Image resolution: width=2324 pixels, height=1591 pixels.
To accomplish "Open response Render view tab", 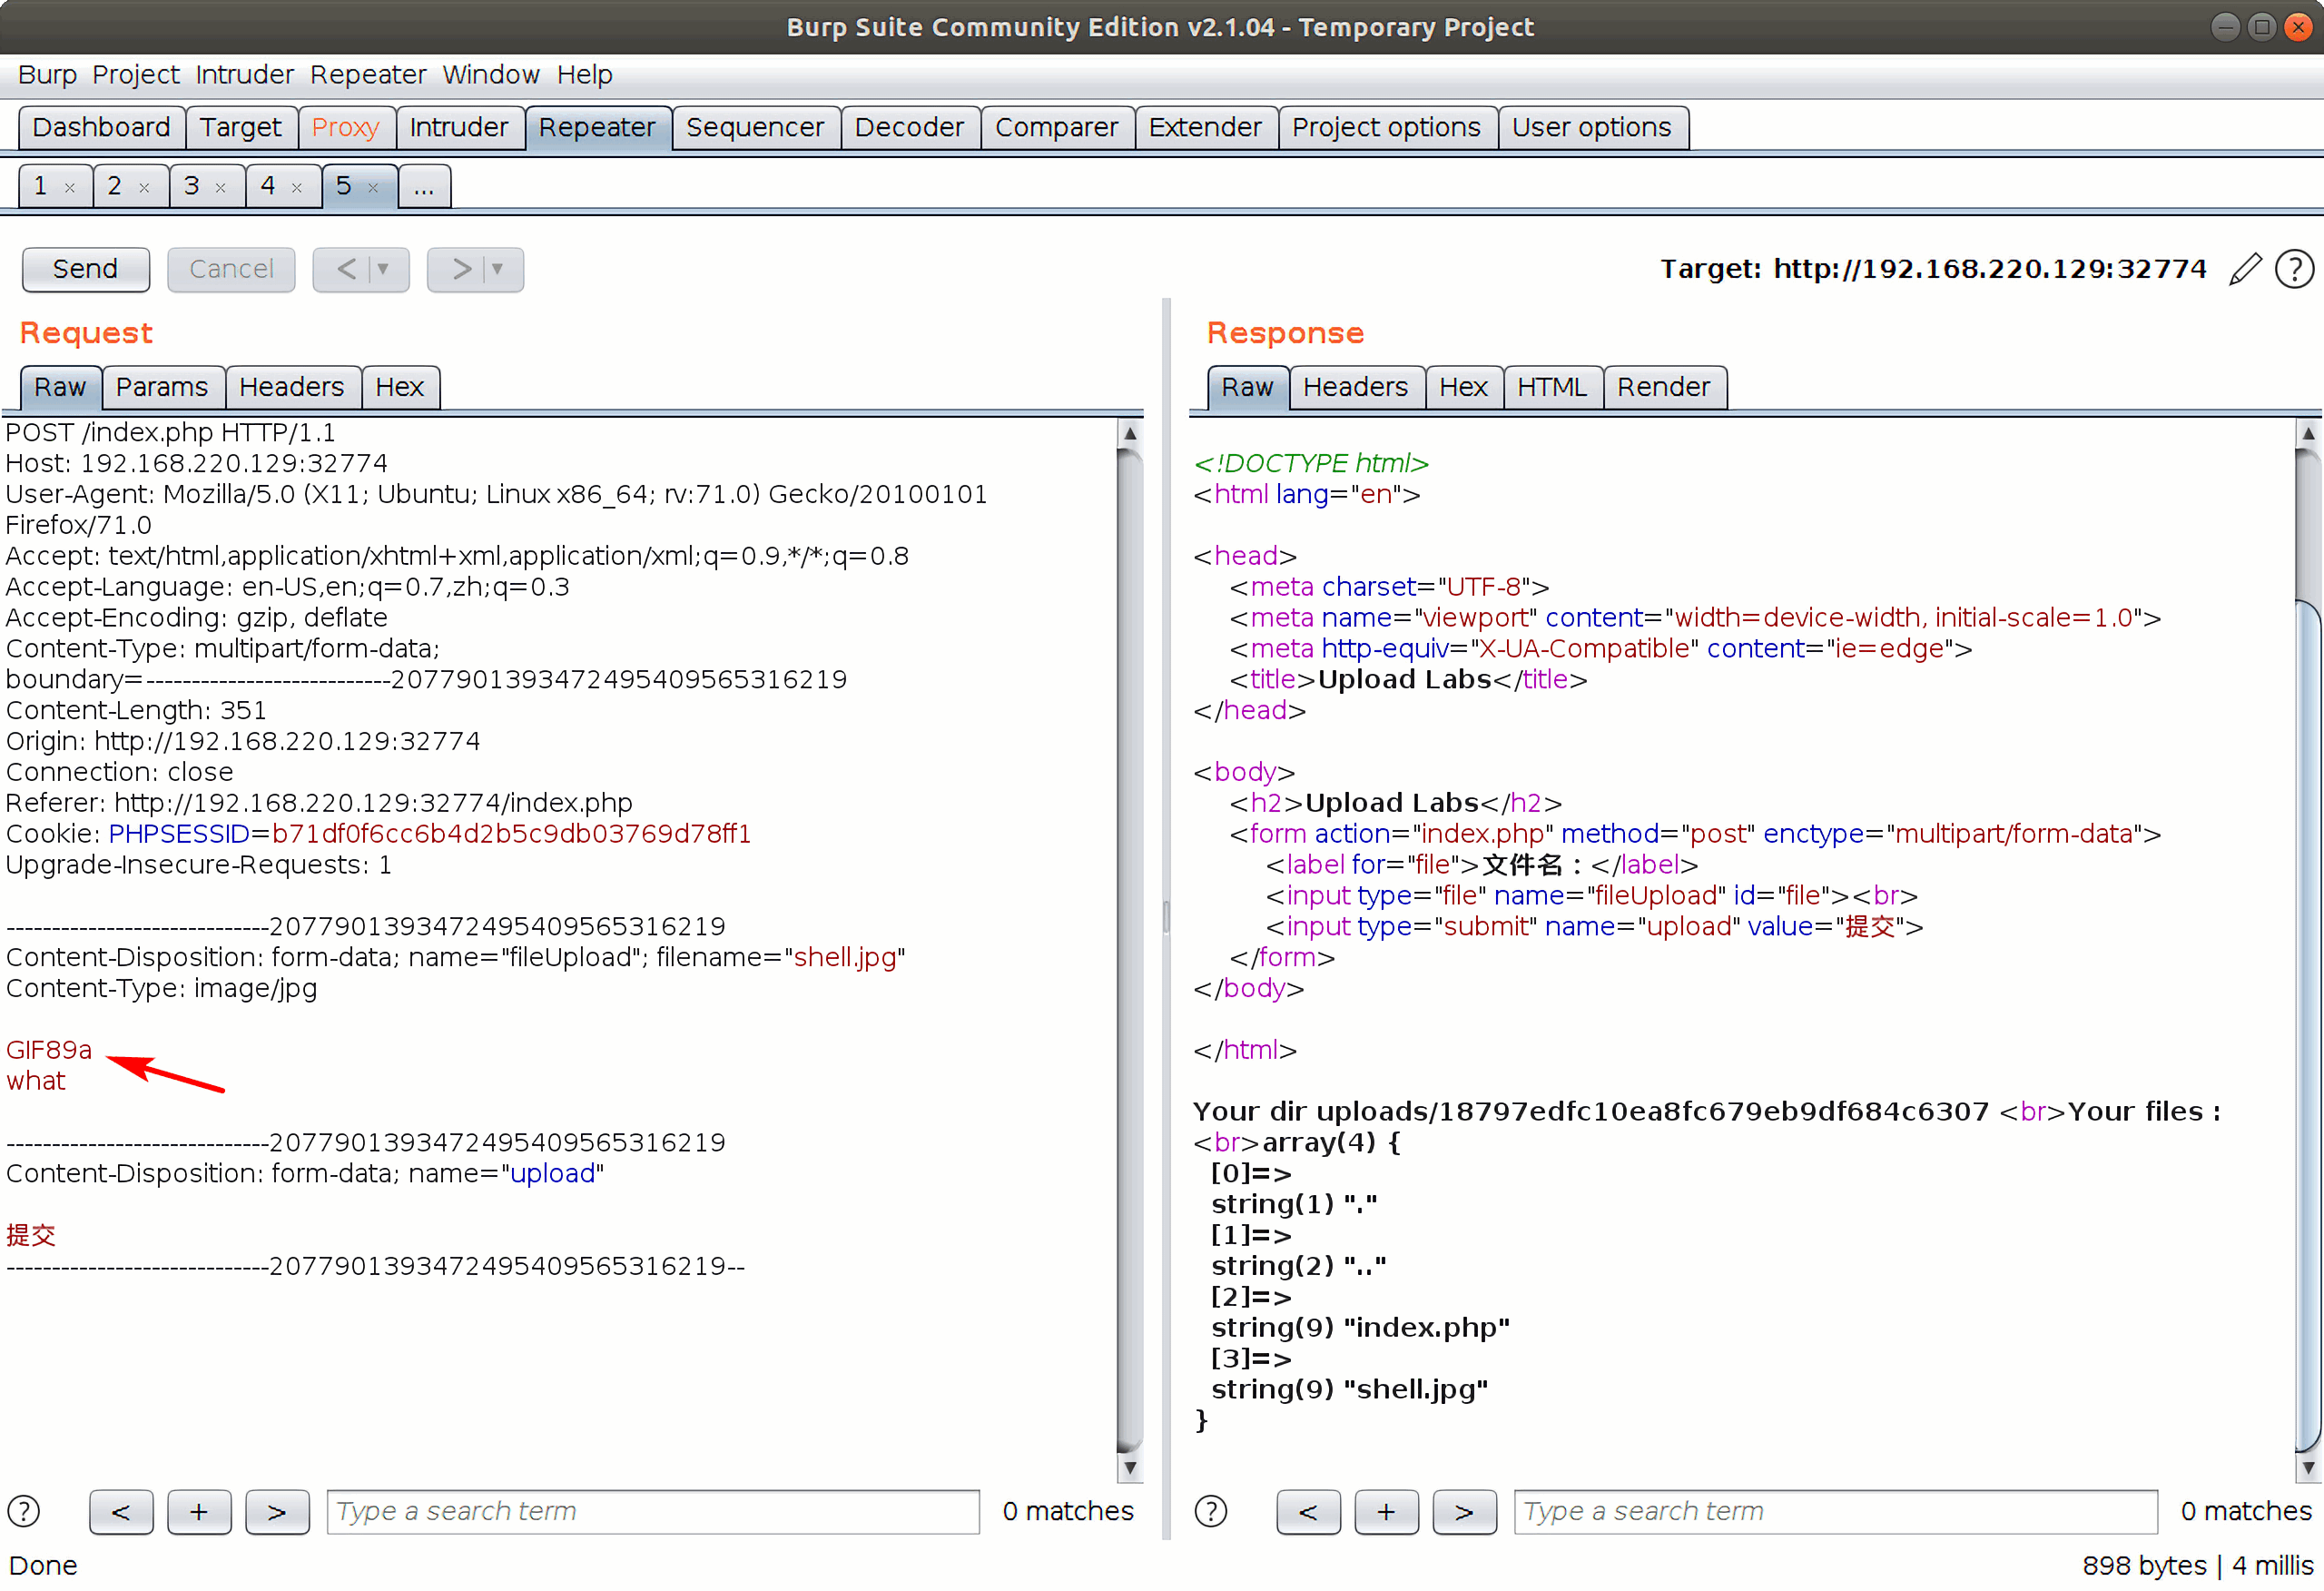I will pos(1664,387).
